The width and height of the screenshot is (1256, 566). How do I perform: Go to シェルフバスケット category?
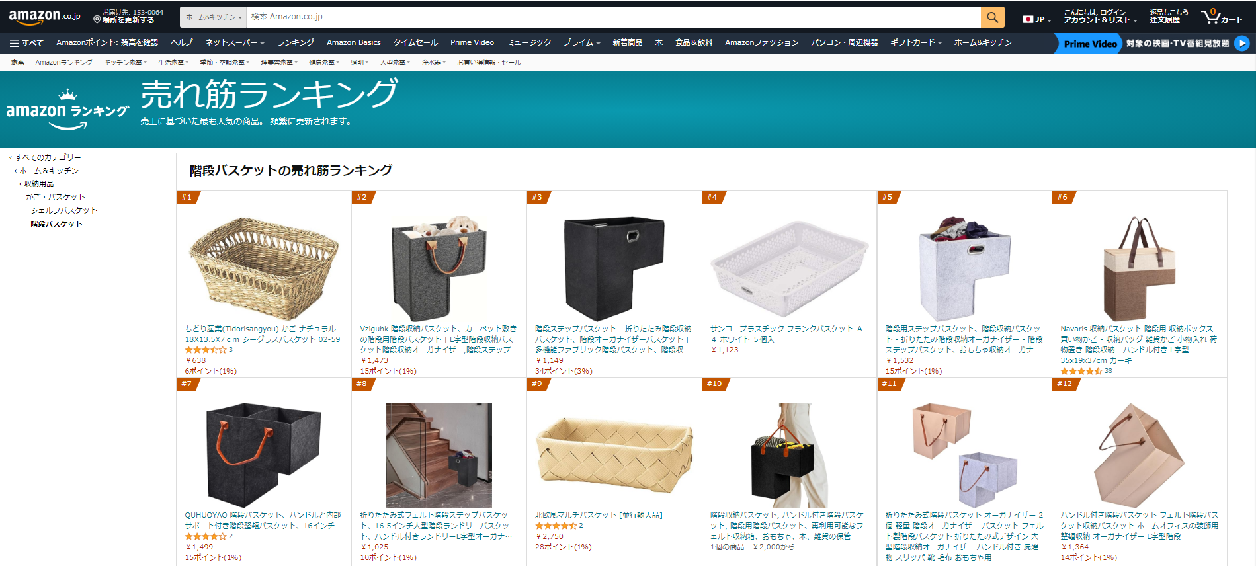[x=63, y=210]
